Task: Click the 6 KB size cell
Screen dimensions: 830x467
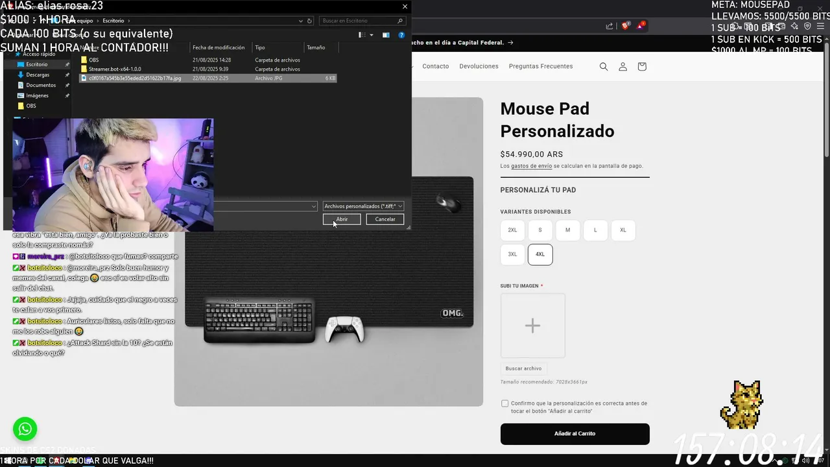Action: click(330, 78)
